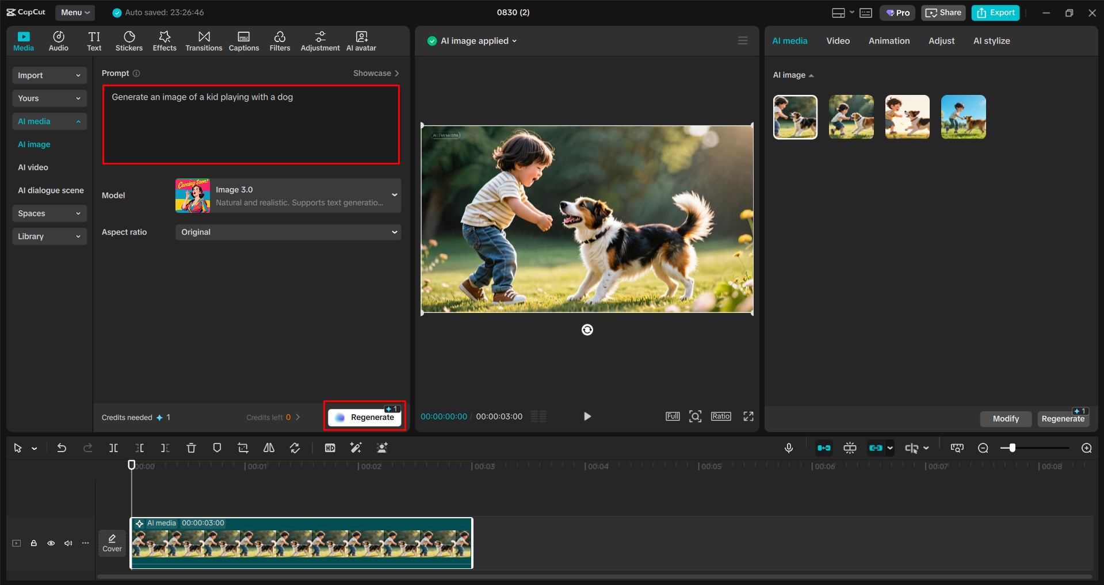The image size is (1104, 585).
Task: Click the Delete clip trash icon
Action: pos(190,448)
